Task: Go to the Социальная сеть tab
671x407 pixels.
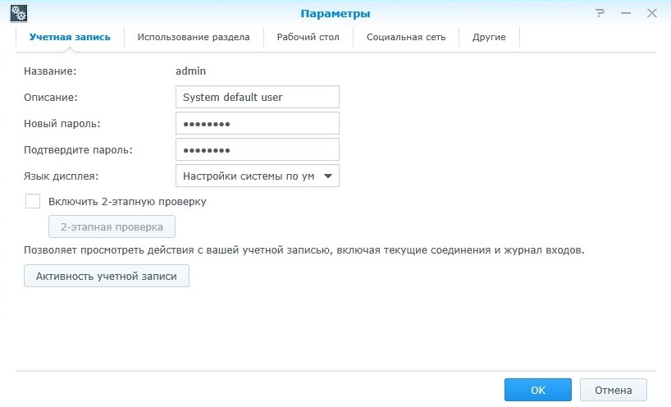Action: pyautogui.click(x=406, y=37)
